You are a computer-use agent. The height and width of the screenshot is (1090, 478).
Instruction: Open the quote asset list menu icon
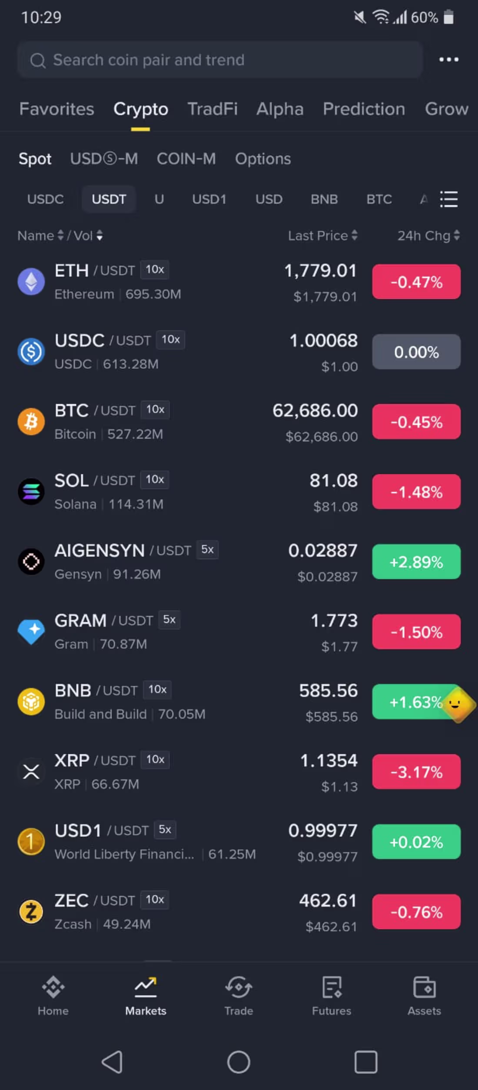[449, 200]
